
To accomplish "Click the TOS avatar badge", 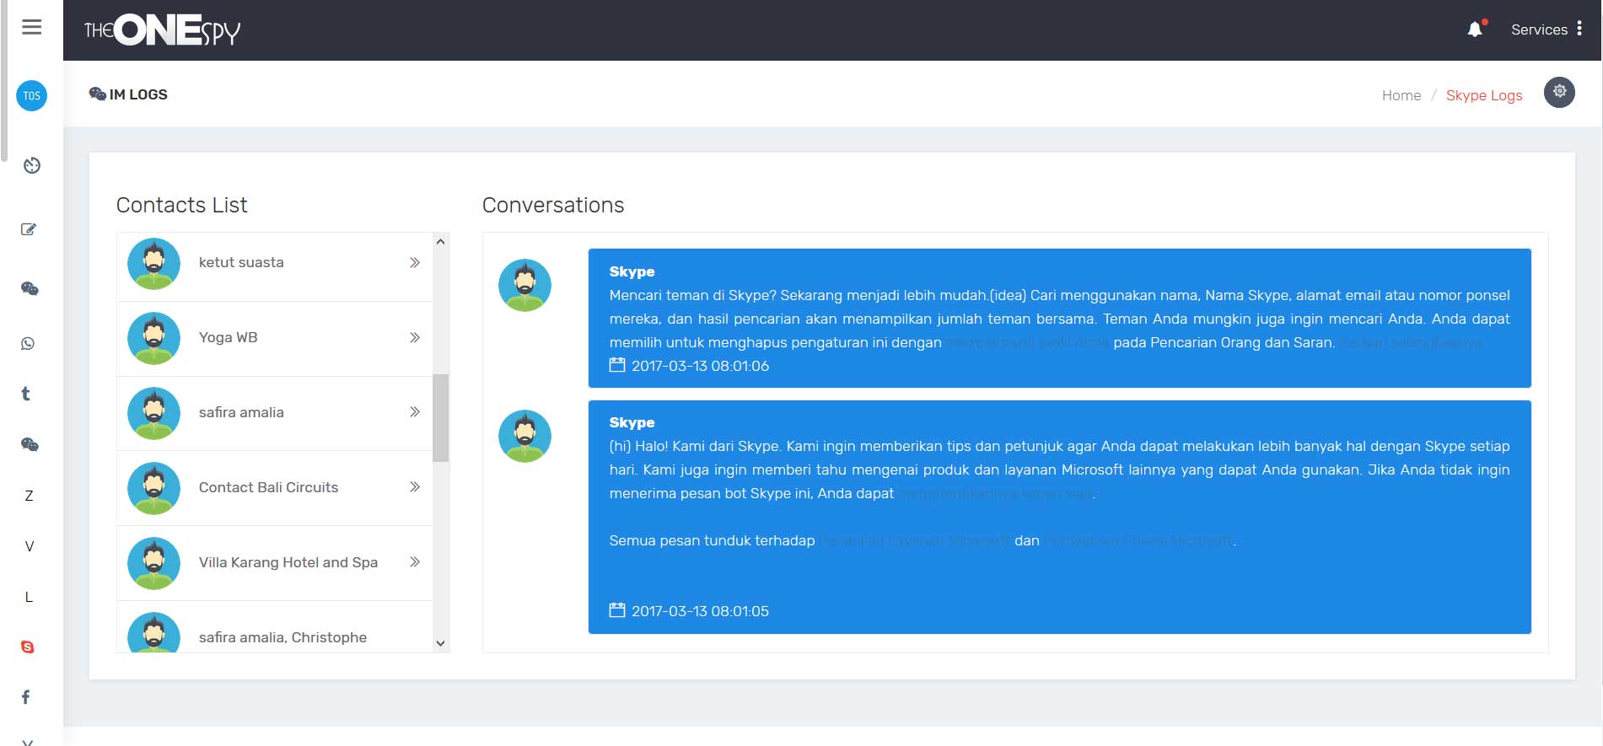I will (31, 96).
